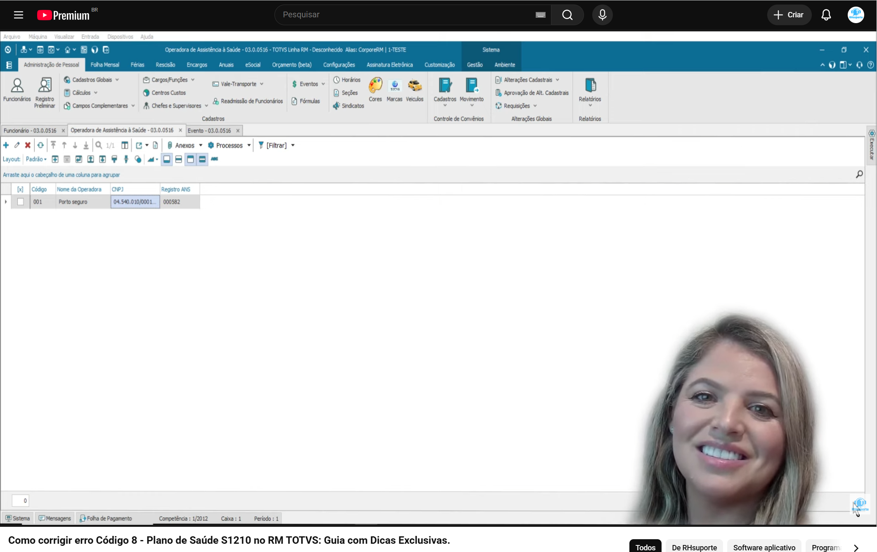Click the columns chooser toolbar icon

click(125, 145)
